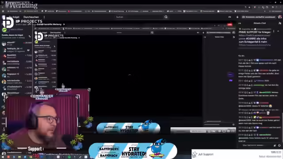283x159 pixels.
Task: Open the user avatar menu
Action: coord(280,17)
